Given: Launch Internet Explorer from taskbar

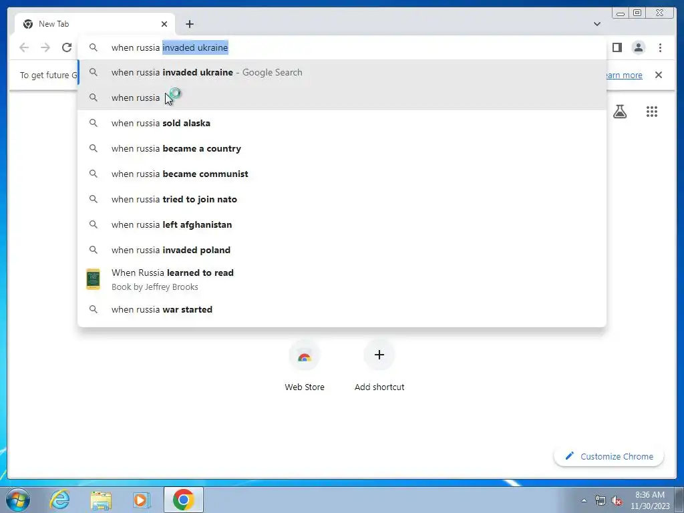Looking at the screenshot, I should tap(59, 500).
